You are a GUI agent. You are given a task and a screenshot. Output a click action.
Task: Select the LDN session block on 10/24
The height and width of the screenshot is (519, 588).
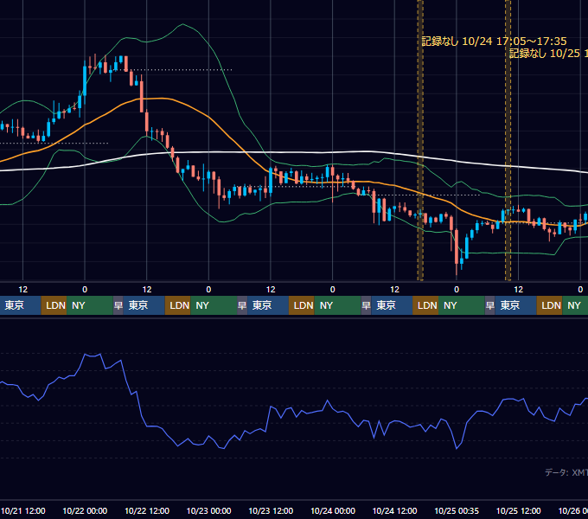425,305
